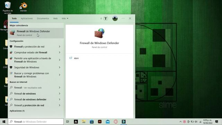Click the user account avatar in search

(115, 18)
